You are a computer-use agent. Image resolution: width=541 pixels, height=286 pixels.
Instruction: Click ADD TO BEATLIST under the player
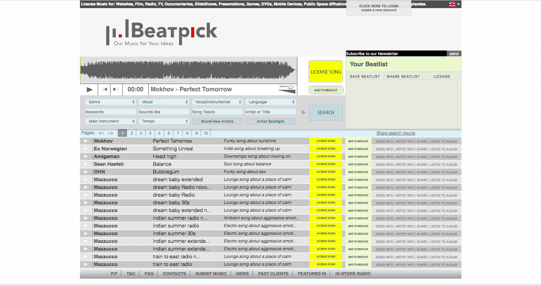pos(326,90)
